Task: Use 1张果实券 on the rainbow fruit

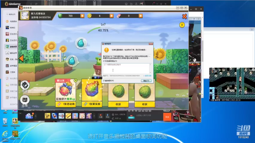Action: [92, 104]
